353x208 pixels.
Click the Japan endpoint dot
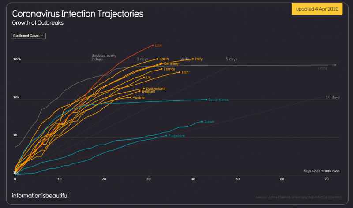202,121
